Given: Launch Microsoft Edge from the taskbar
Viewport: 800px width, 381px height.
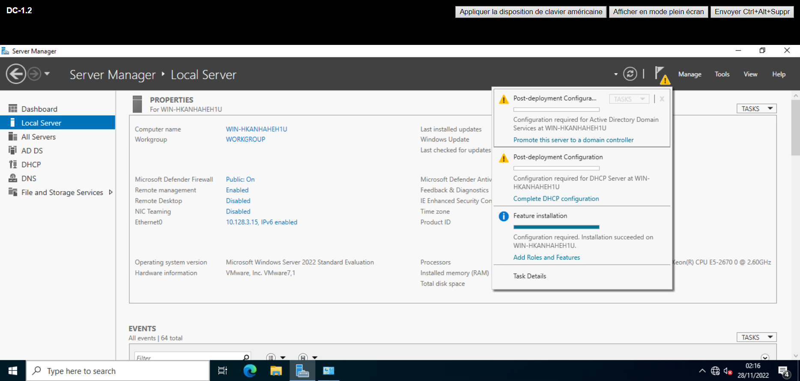Looking at the screenshot, I should tap(250, 371).
